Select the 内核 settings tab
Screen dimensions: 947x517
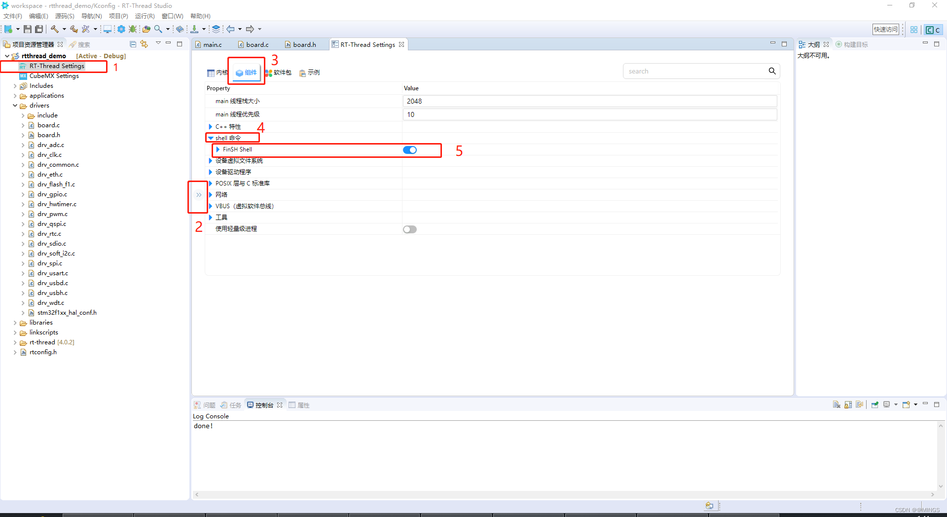218,73
